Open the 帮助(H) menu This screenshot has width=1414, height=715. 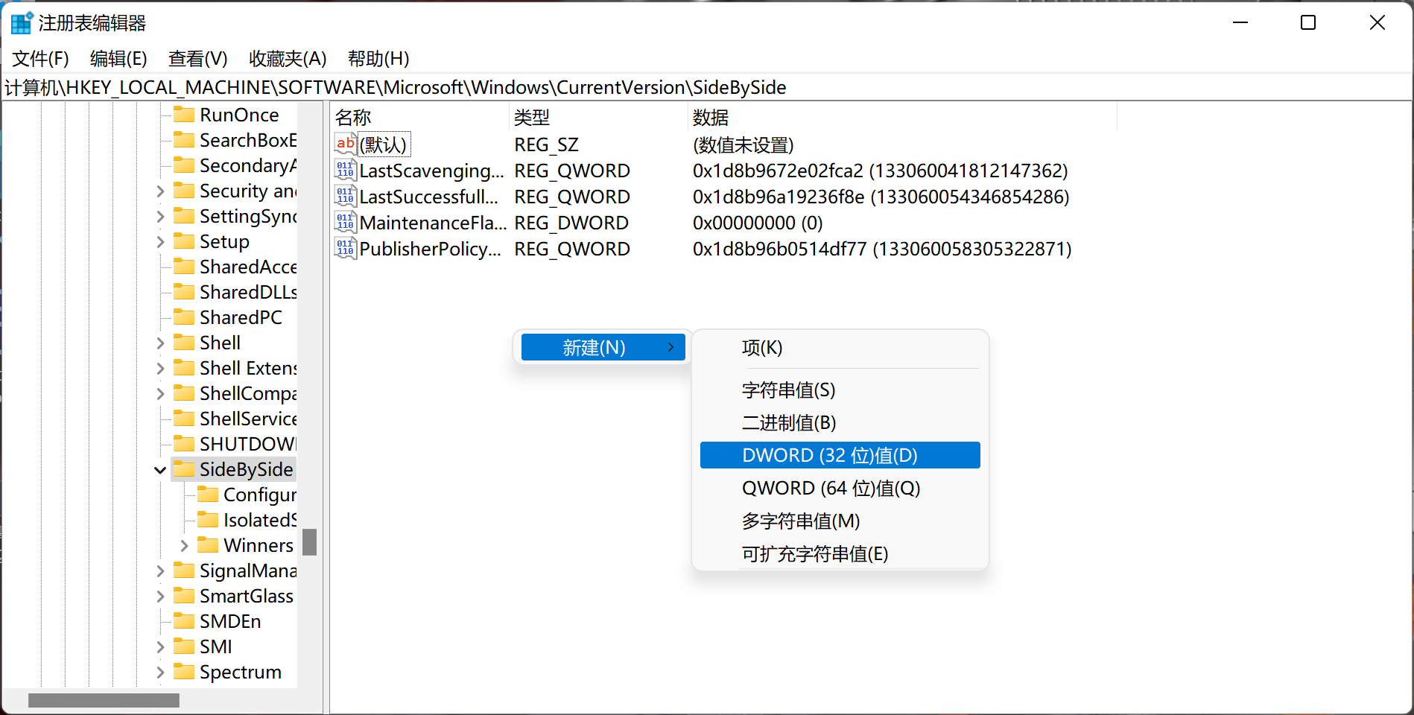(378, 58)
